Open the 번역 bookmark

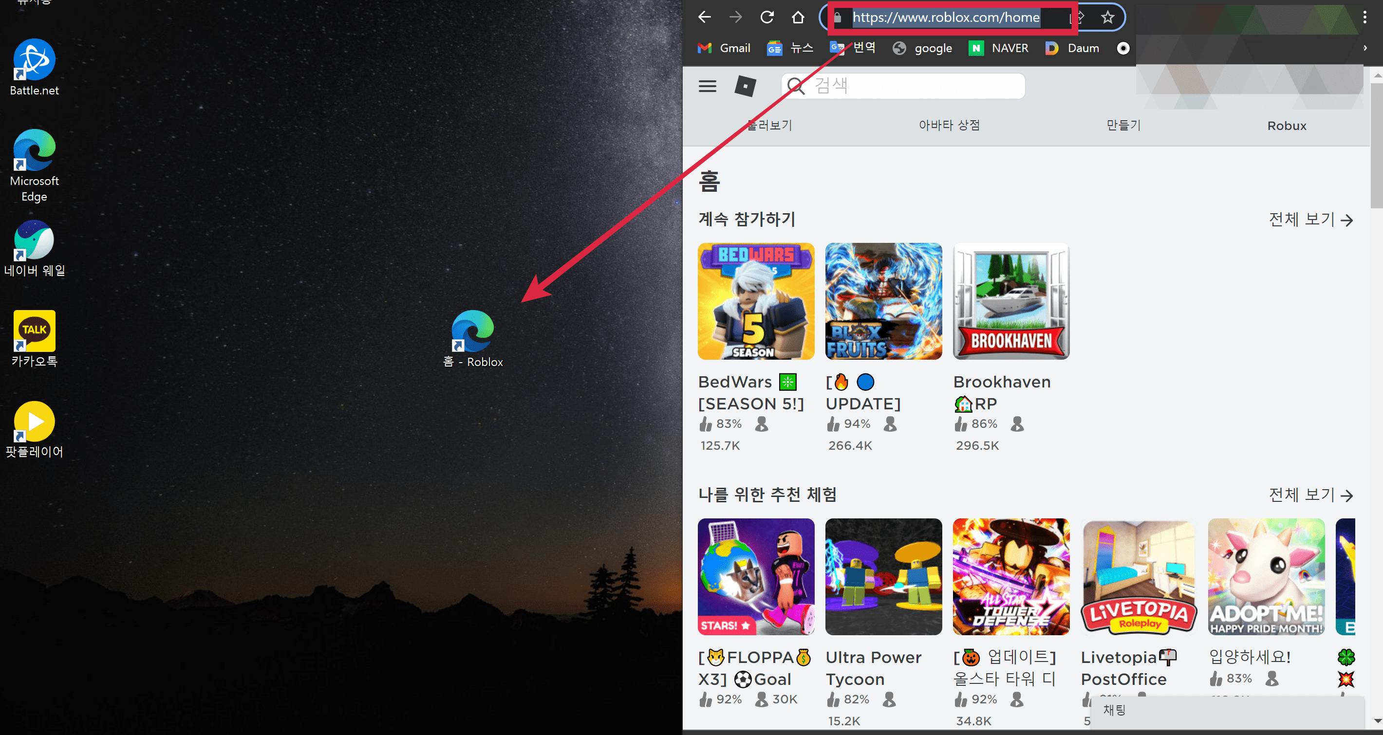click(x=853, y=48)
